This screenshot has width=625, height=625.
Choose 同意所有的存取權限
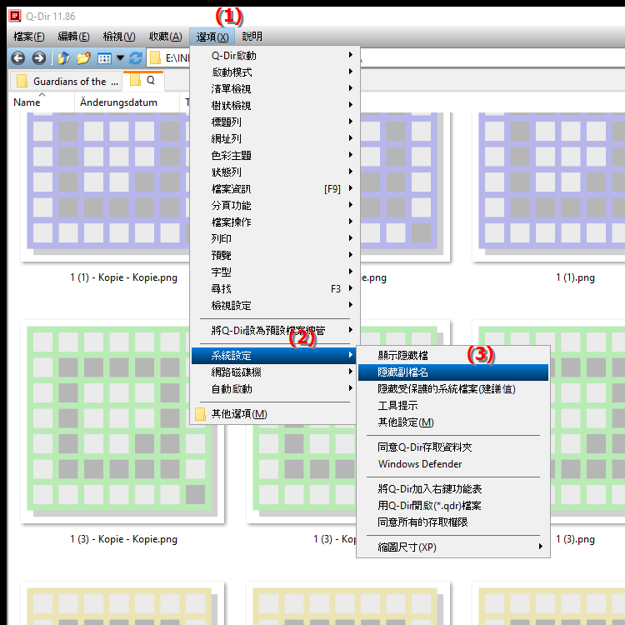453,522
